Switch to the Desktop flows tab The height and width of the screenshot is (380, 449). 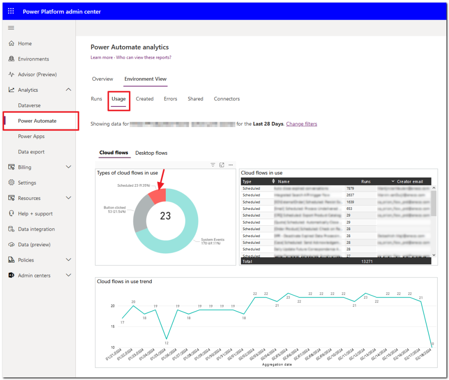point(151,153)
